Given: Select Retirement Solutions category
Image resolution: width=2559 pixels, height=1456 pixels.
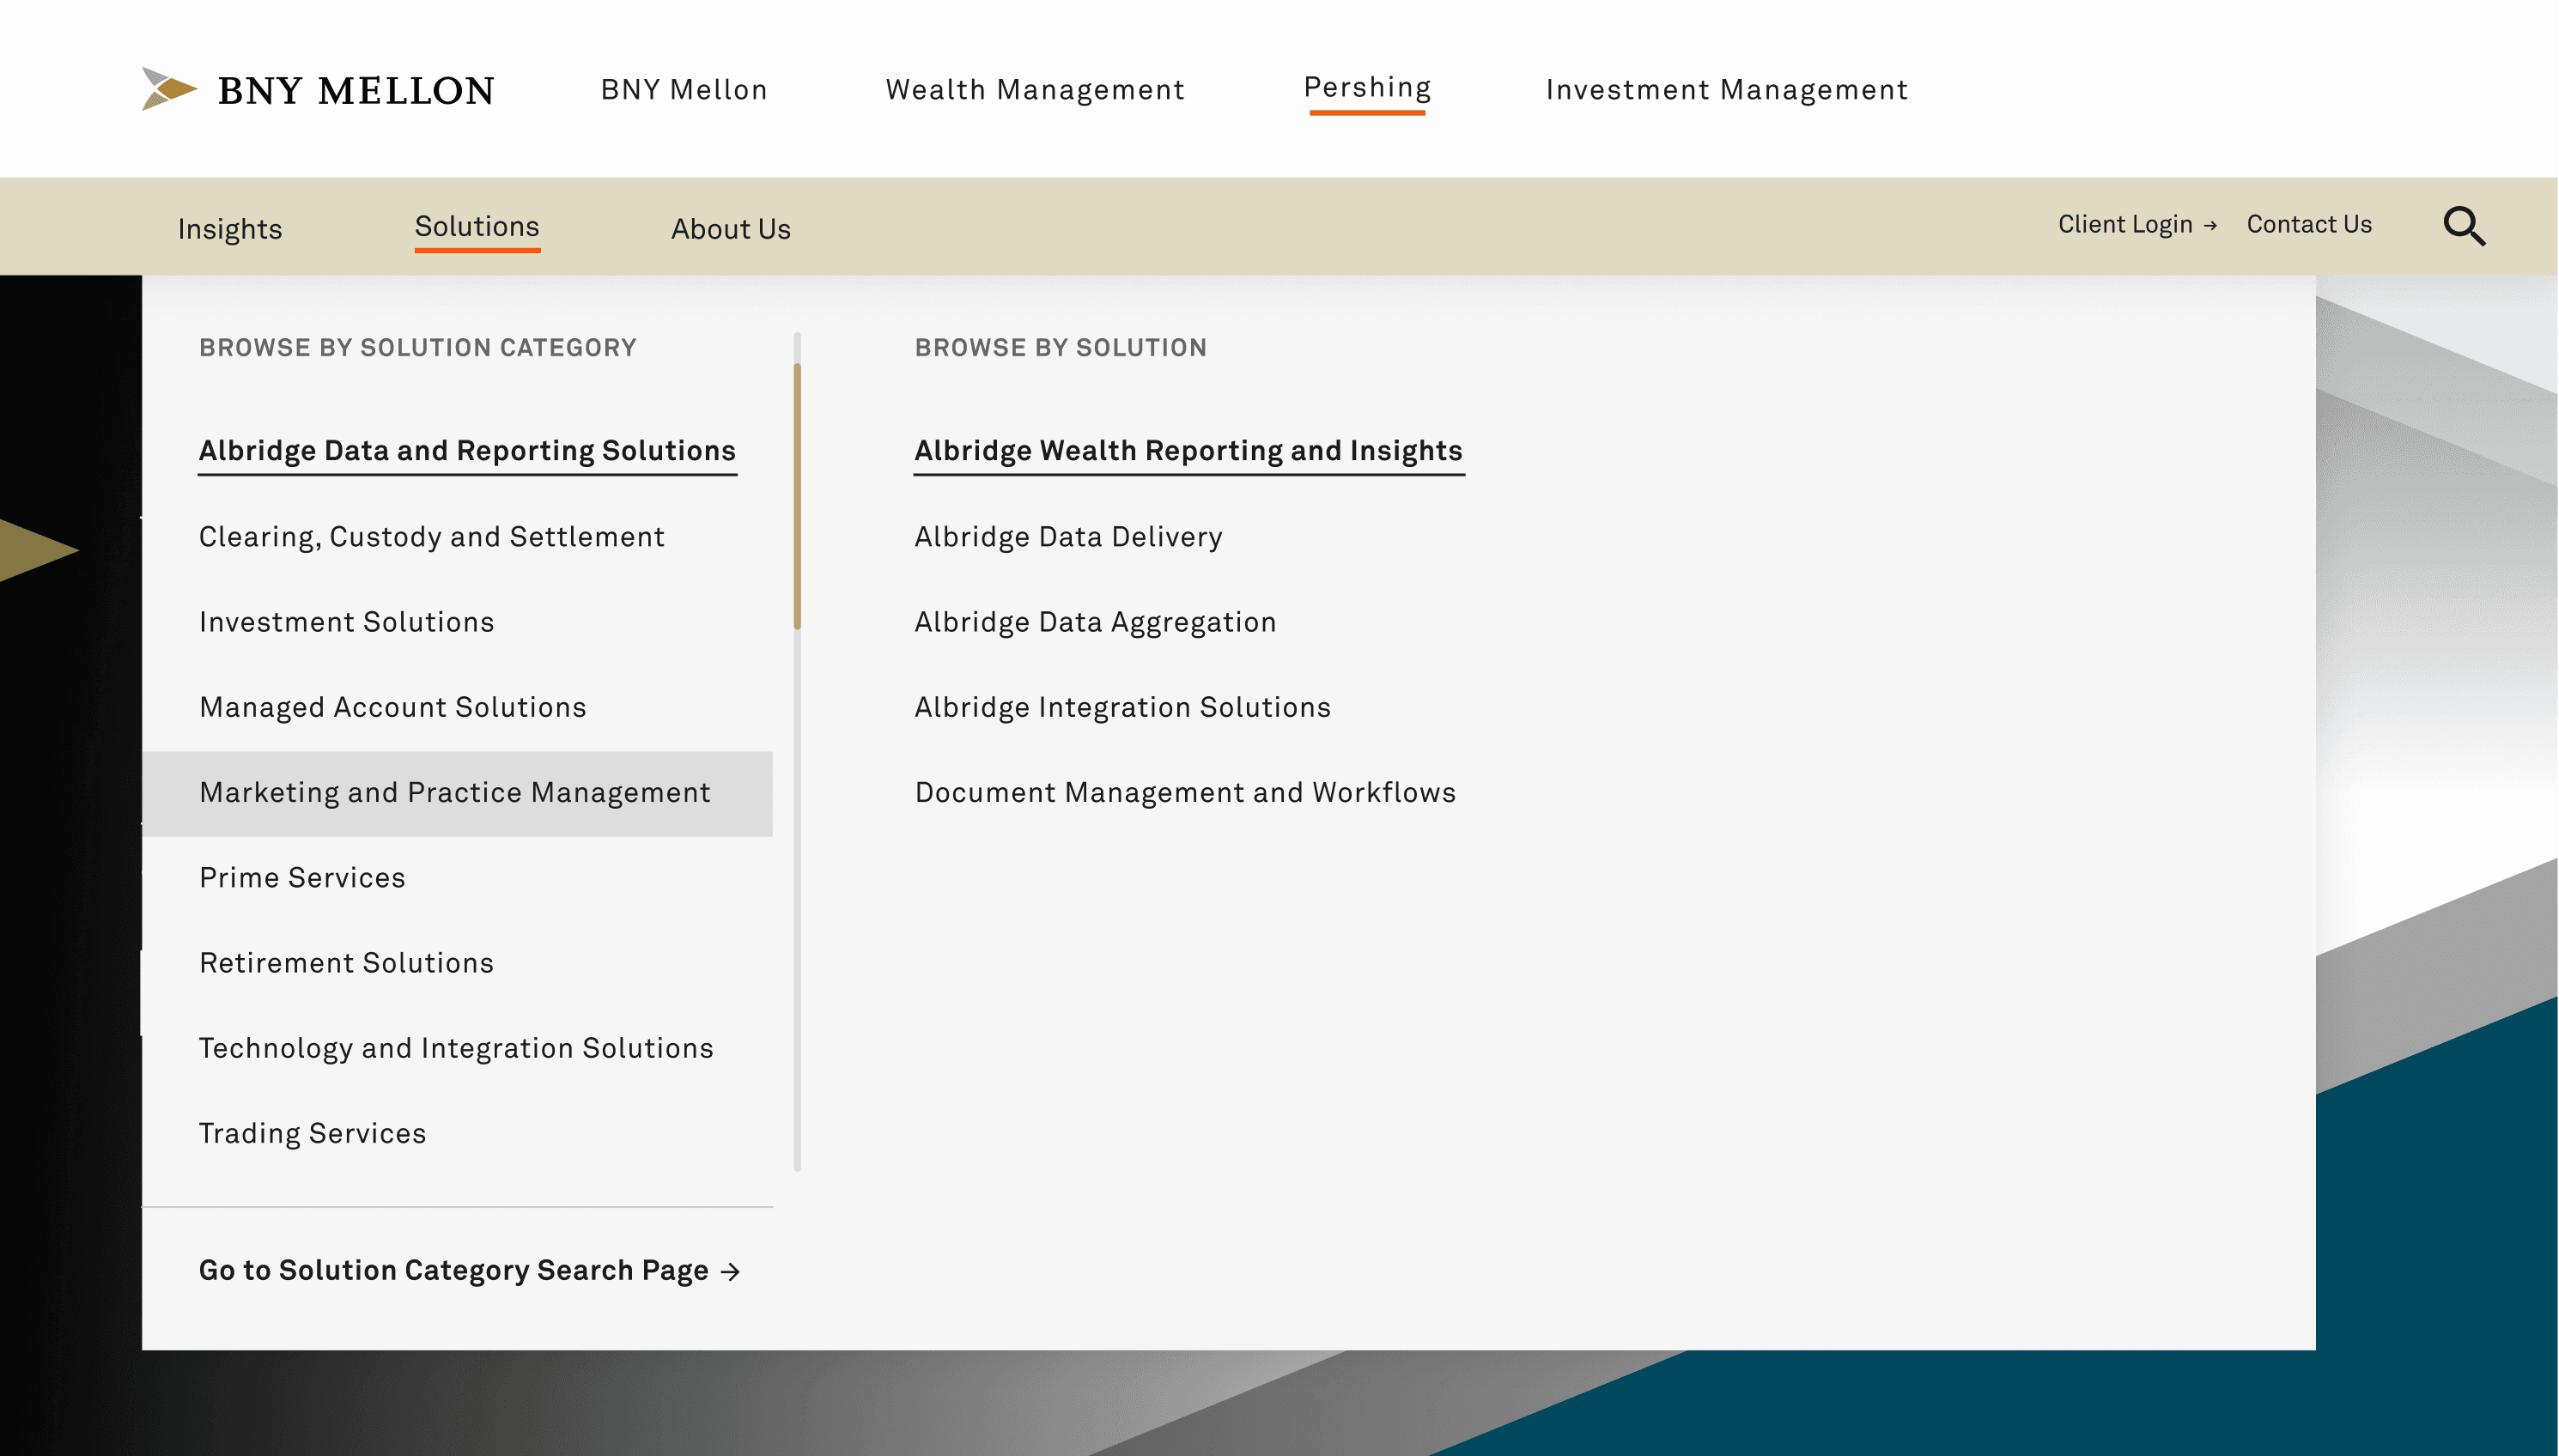Looking at the screenshot, I should [346, 963].
